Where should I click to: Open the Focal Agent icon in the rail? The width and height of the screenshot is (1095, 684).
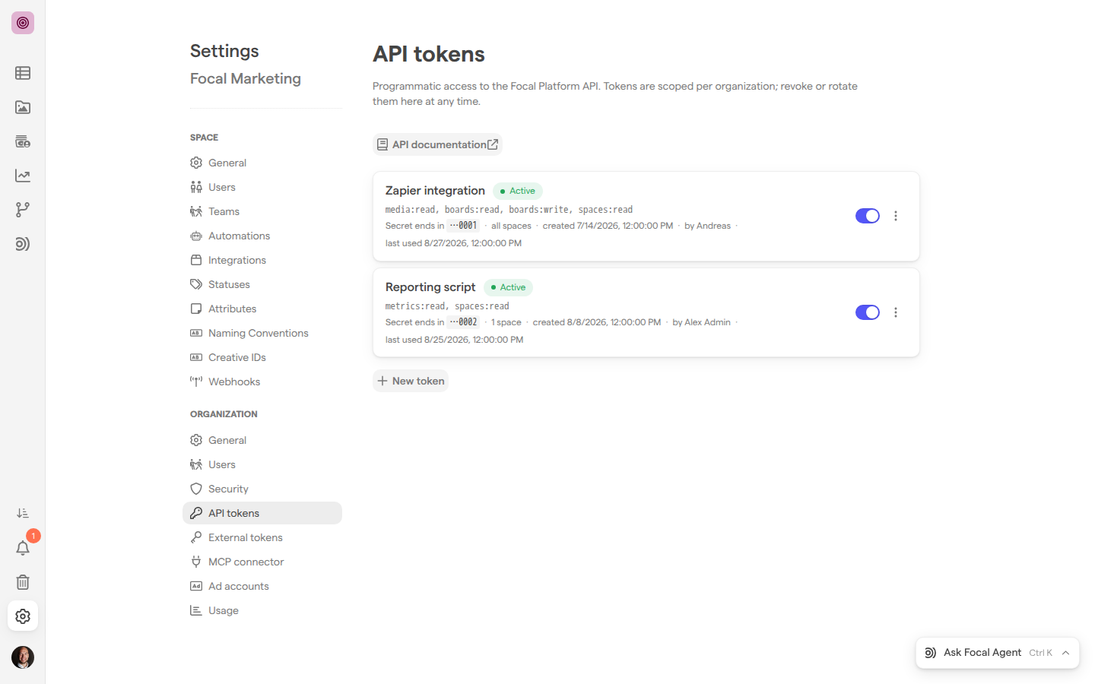23,244
